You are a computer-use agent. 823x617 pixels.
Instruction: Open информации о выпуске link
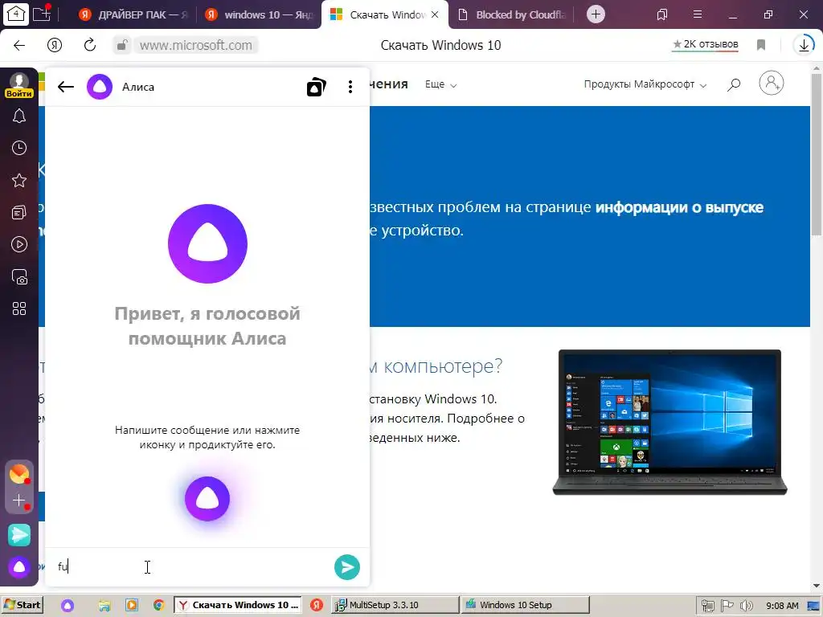678,207
